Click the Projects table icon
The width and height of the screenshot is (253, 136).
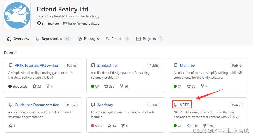139,39
